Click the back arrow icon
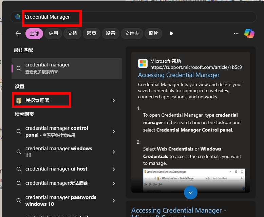This screenshot has width=264, height=217. [x=18, y=33]
